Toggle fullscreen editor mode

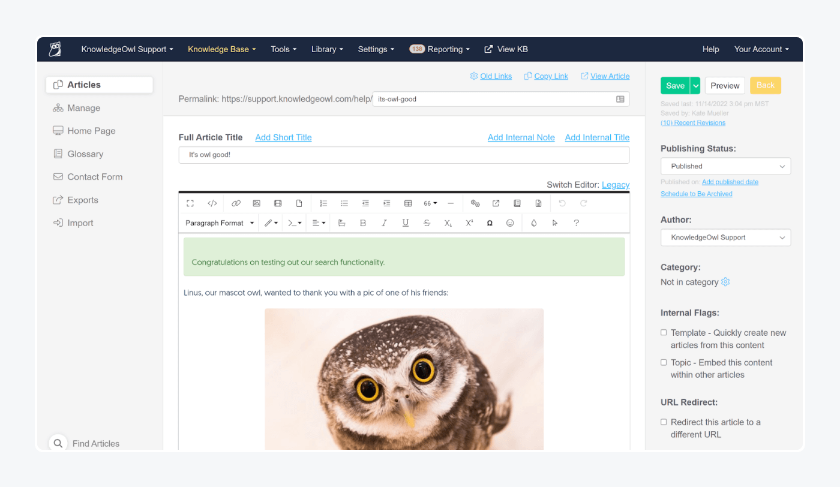click(x=190, y=203)
